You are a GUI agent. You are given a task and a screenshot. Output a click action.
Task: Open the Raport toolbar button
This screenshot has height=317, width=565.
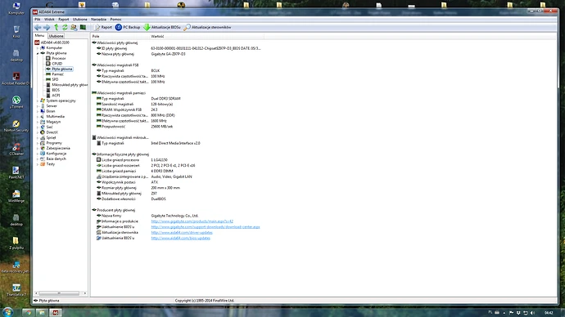103,27
